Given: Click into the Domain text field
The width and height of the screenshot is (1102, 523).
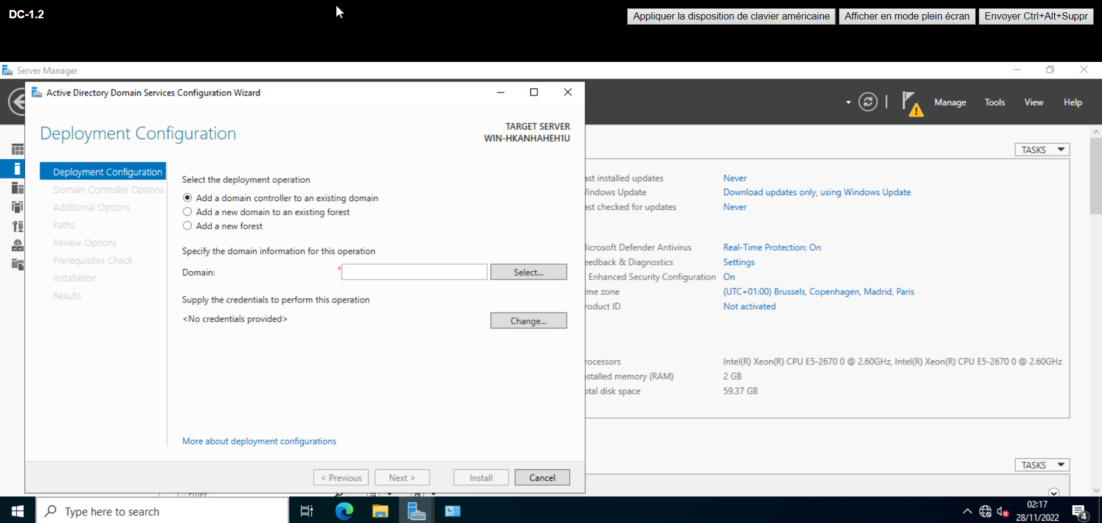Looking at the screenshot, I should click(414, 272).
